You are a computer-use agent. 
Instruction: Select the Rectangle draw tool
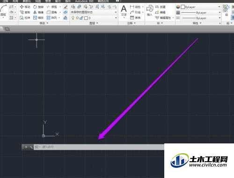[11, 7]
